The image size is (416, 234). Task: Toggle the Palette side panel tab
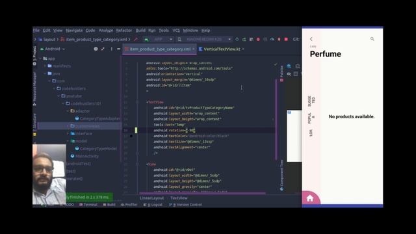click(x=281, y=73)
